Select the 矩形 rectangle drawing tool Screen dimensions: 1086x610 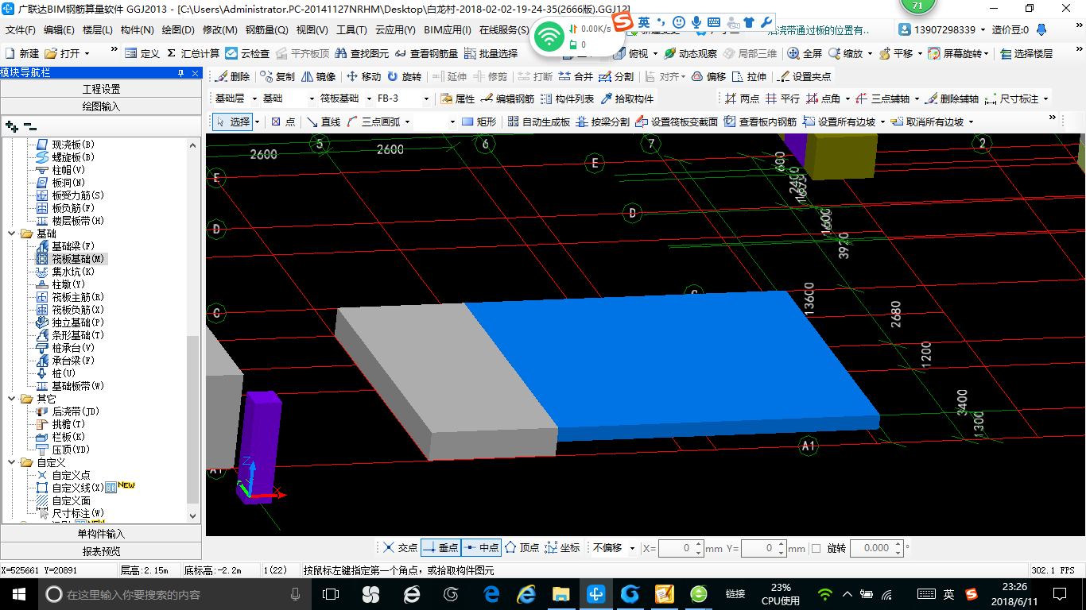(479, 122)
